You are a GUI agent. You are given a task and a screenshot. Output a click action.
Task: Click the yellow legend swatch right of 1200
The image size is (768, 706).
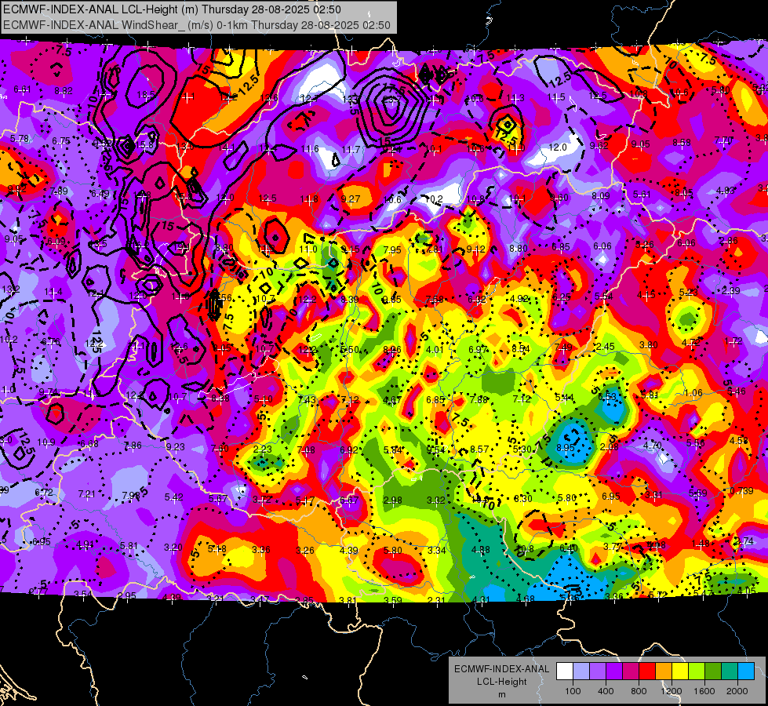coord(680,671)
